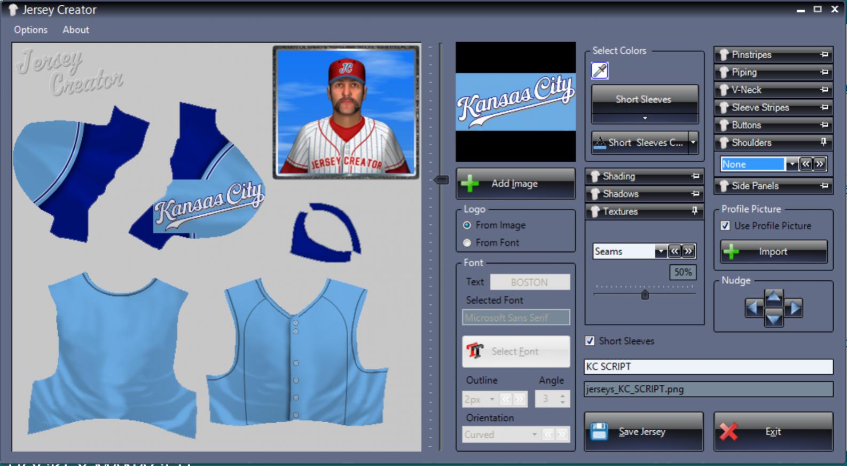847x466 pixels.
Task: Expand the Piping section
Action: click(773, 72)
